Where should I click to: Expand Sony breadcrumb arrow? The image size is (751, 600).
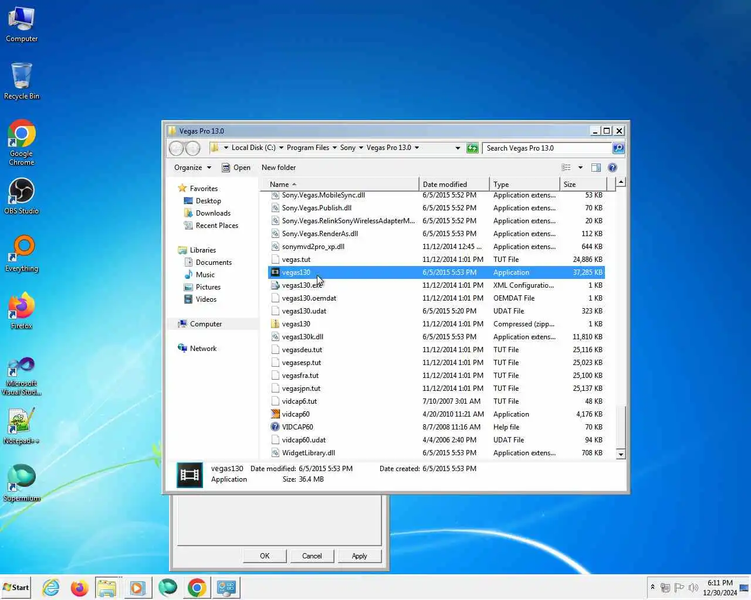tap(361, 148)
